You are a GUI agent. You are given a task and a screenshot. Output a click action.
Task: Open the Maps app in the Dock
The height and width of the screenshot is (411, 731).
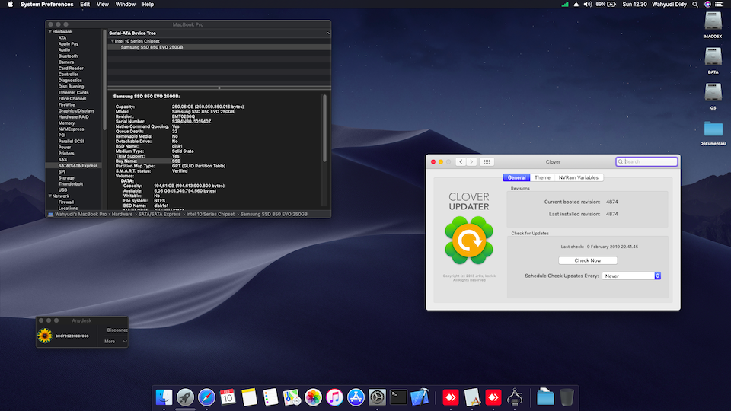(x=292, y=397)
